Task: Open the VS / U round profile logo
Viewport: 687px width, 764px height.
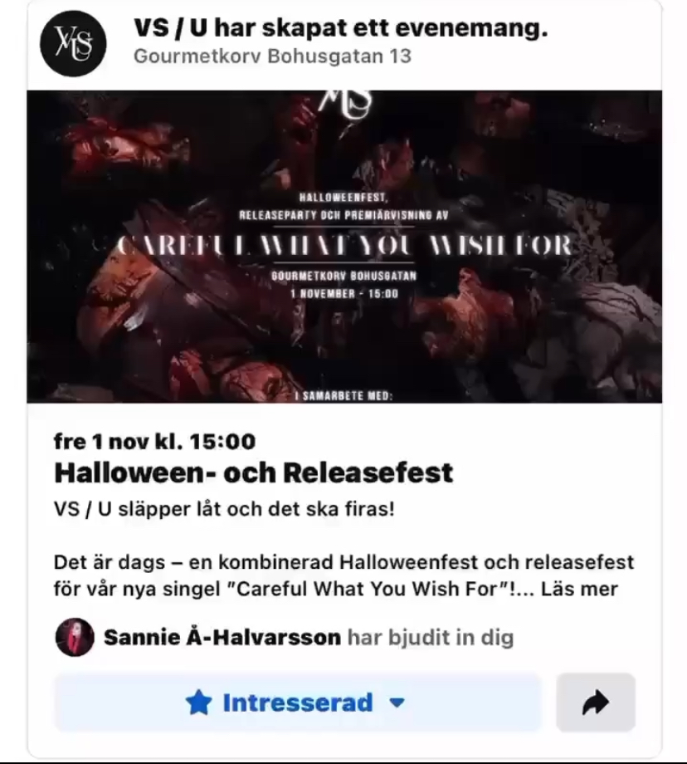Action: coord(73,43)
